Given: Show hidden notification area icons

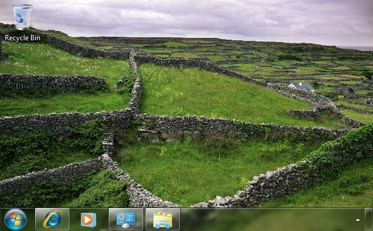Looking at the screenshot, I should pyautogui.click(x=358, y=220).
